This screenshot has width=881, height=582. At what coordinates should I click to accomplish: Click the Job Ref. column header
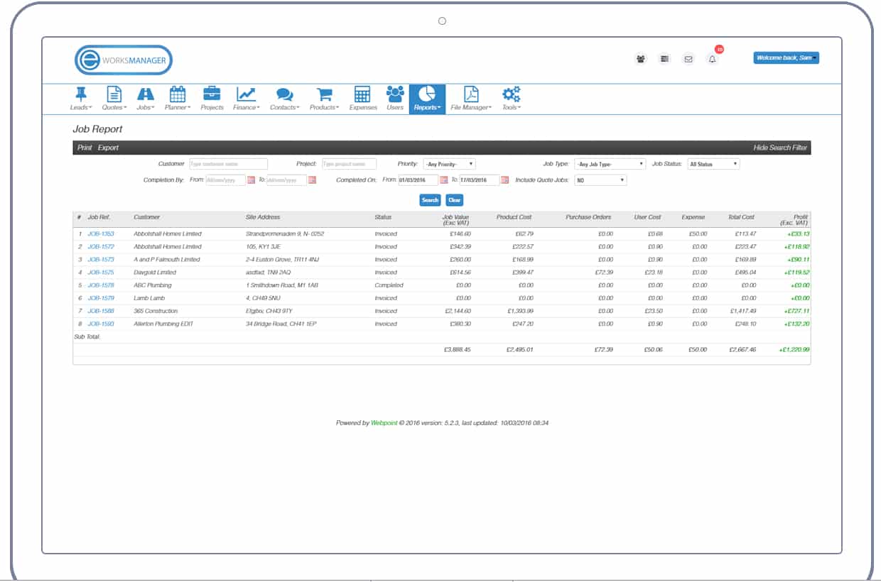pos(99,217)
